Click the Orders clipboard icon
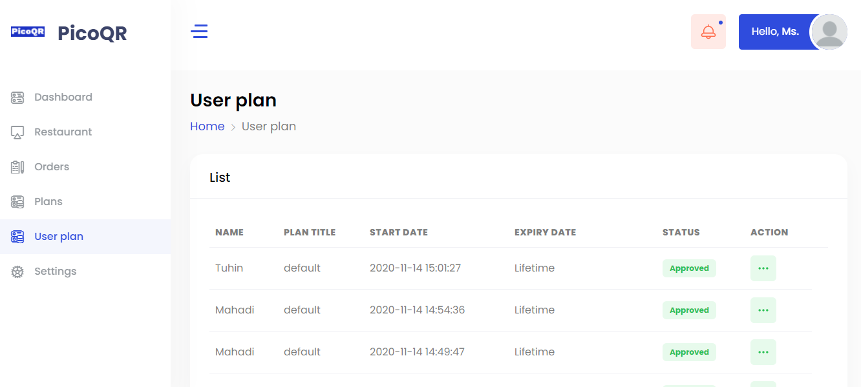The image size is (861, 387). tap(17, 167)
